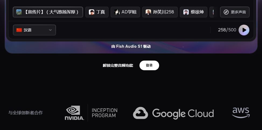Open the 汉语 language dropdown
The image size is (262, 130).
34,30
